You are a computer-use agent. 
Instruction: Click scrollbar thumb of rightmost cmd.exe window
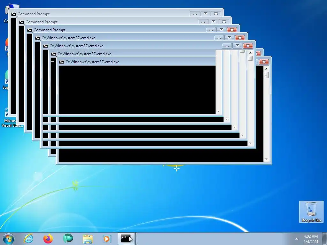point(266,75)
